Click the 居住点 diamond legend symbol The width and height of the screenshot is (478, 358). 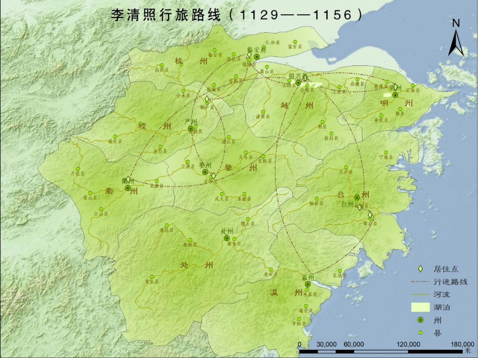(x=421, y=269)
